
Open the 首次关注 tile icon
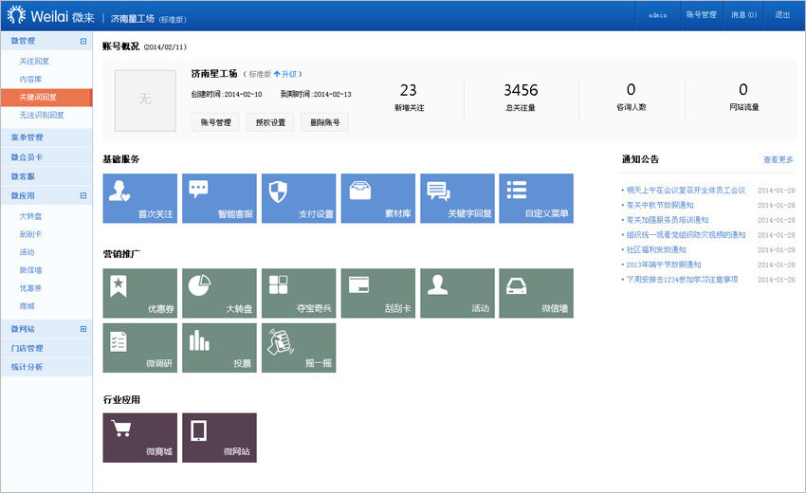(x=139, y=198)
